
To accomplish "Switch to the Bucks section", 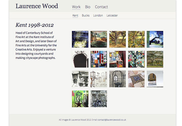I will tap(86, 15).
